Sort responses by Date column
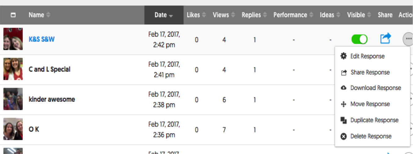Screen dimensions: 413x154 [164, 15]
